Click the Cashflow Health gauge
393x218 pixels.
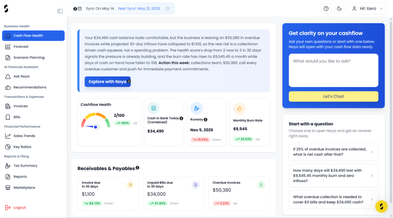[x=95, y=120]
